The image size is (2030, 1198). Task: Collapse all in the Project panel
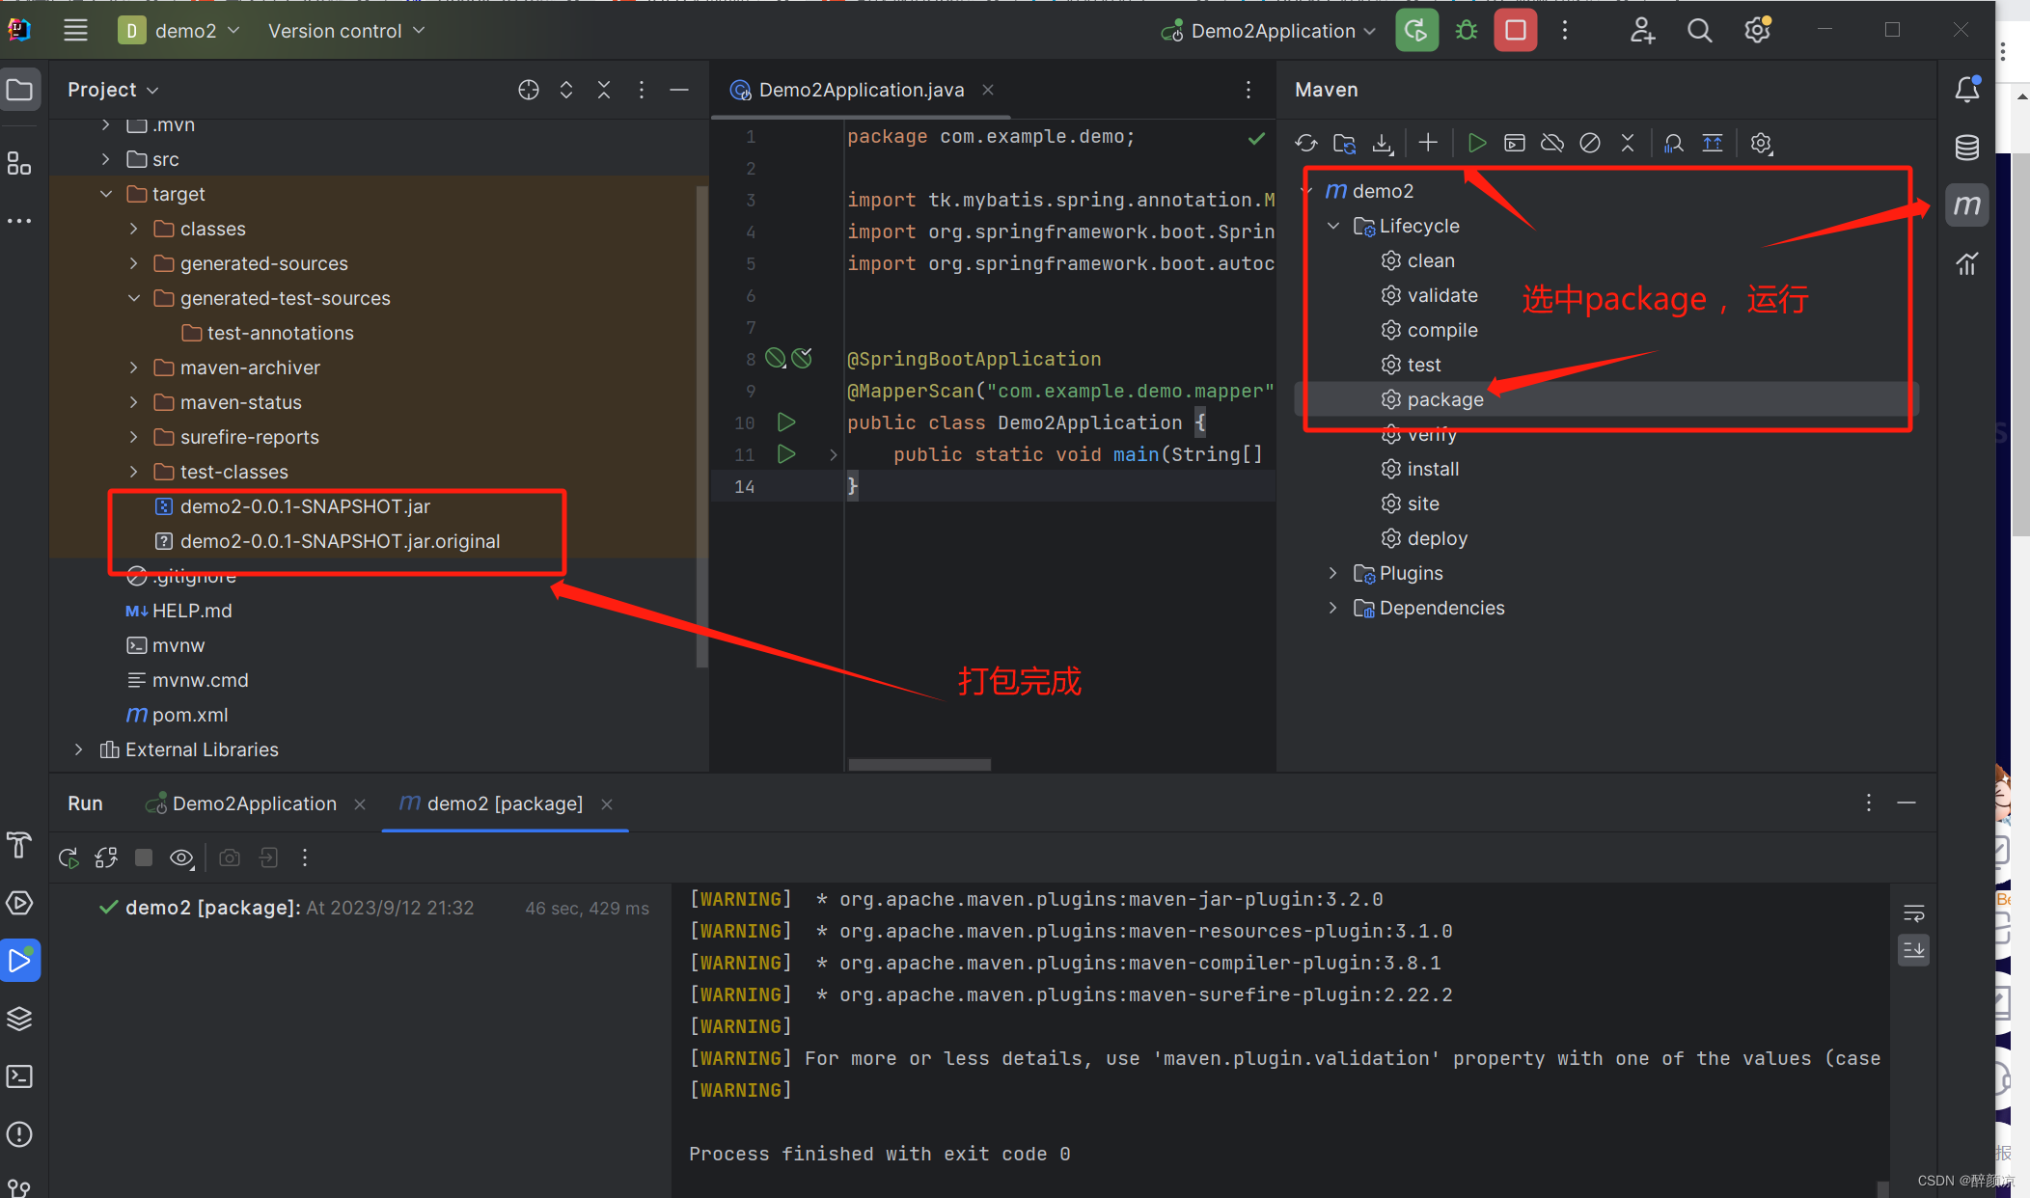coord(604,90)
